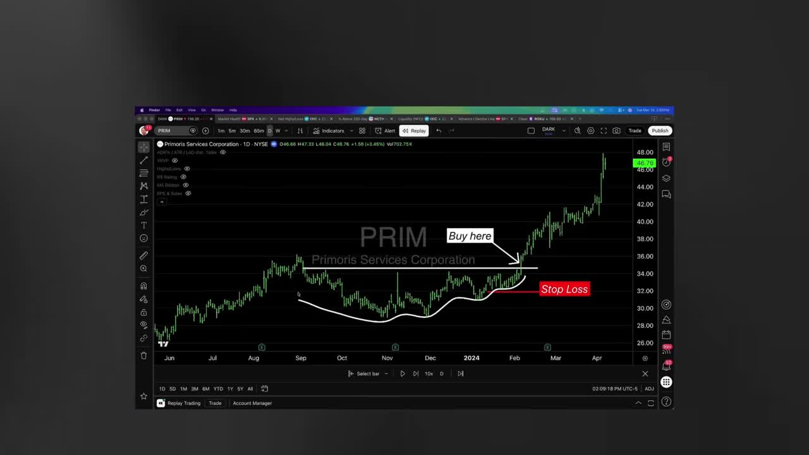
Task: Select the text annotation tool
Action: (x=143, y=226)
